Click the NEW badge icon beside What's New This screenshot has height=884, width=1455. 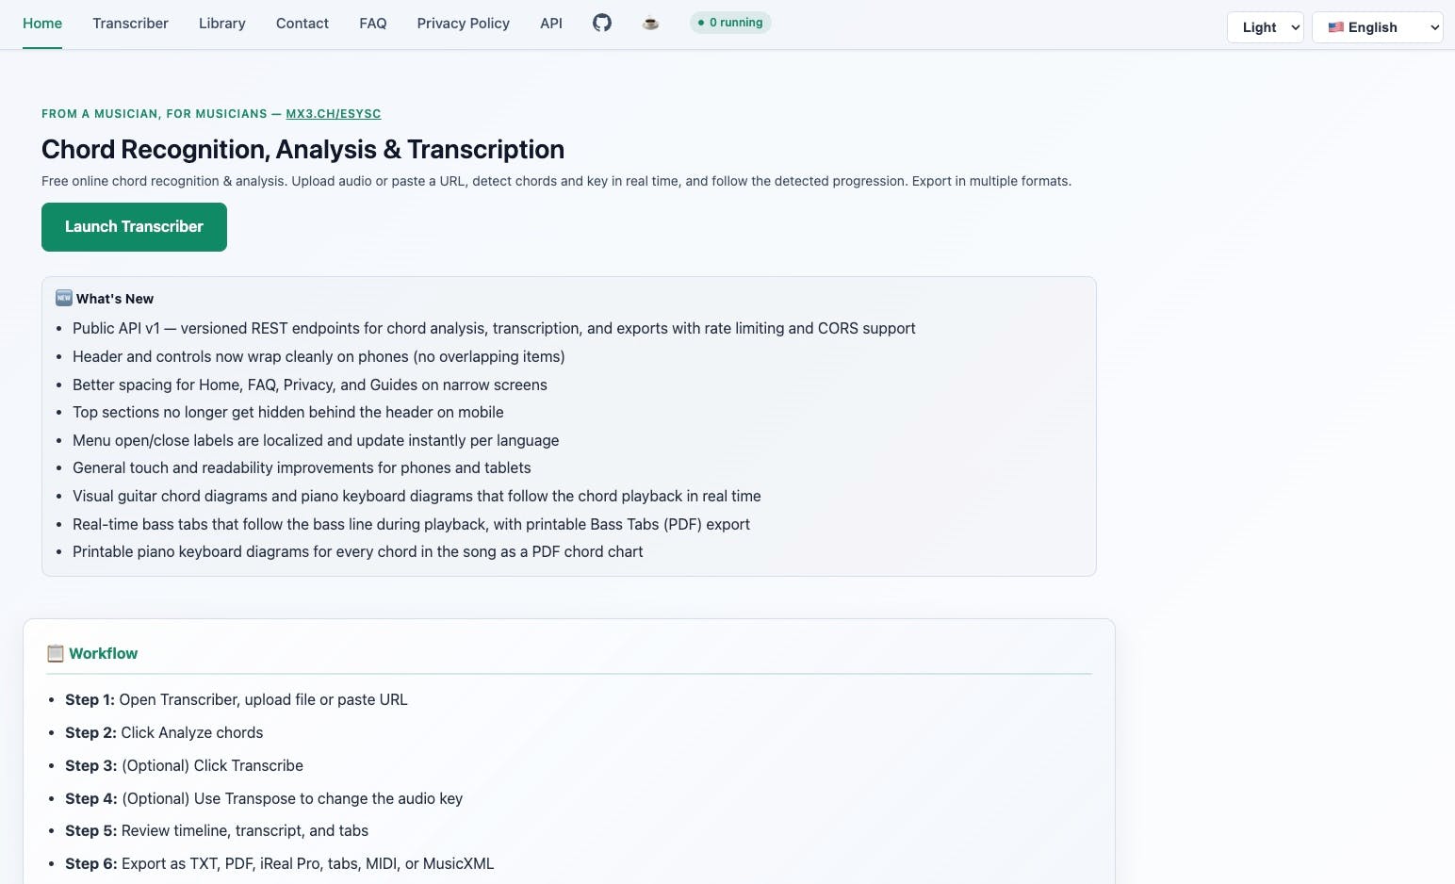tap(64, 298)
